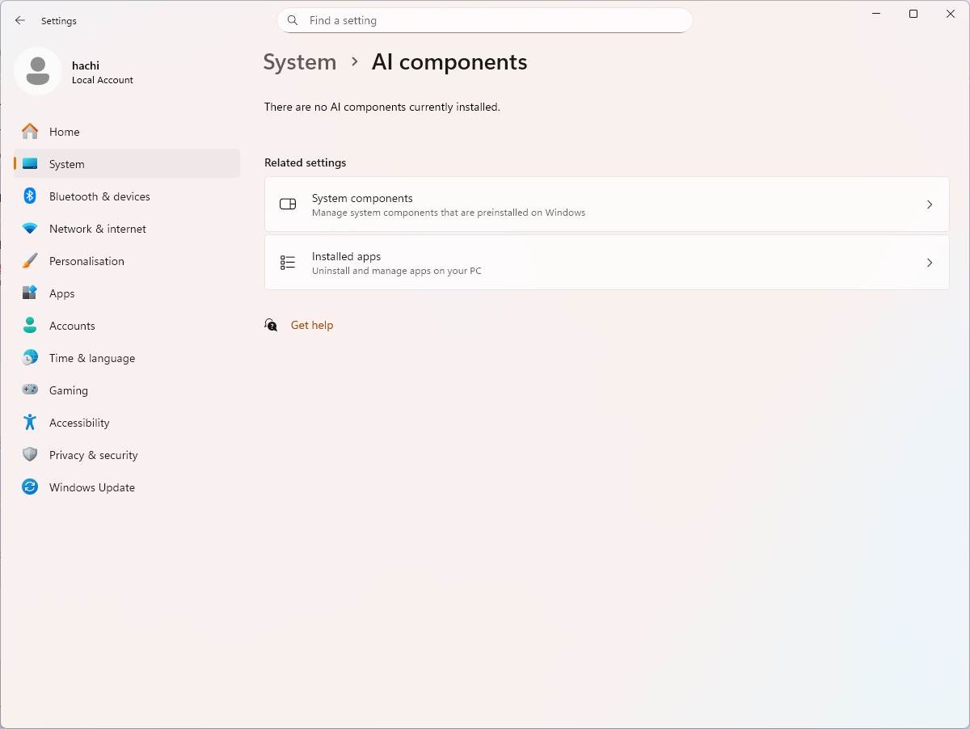Expand Installed apps chevron
Viewport: 970px width, 729px height.
coord(930,263)
